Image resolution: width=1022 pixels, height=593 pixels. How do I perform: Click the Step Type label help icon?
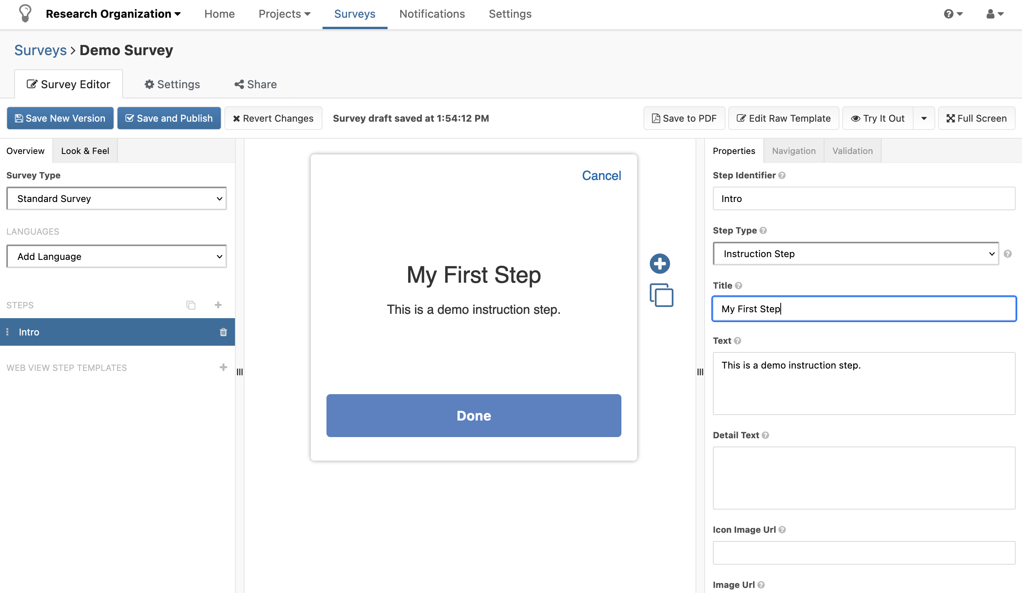click(763, 230)
